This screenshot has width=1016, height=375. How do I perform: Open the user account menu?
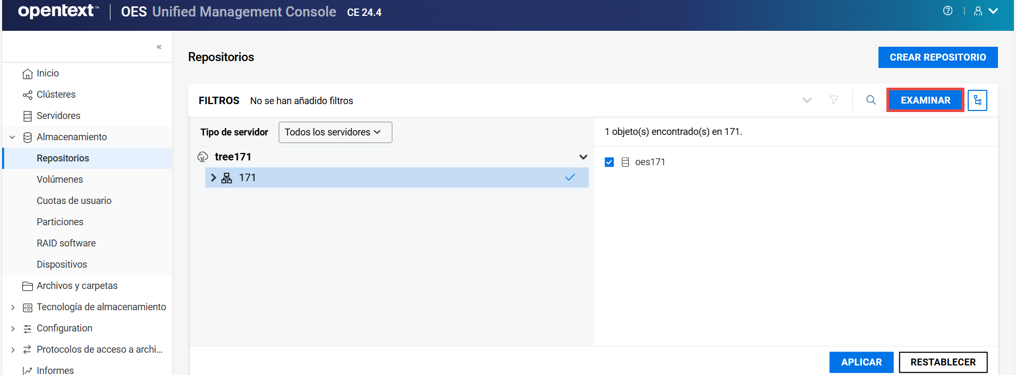tap(985, 11)
